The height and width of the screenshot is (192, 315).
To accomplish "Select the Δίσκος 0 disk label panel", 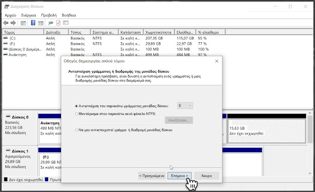I will (20, 128).
